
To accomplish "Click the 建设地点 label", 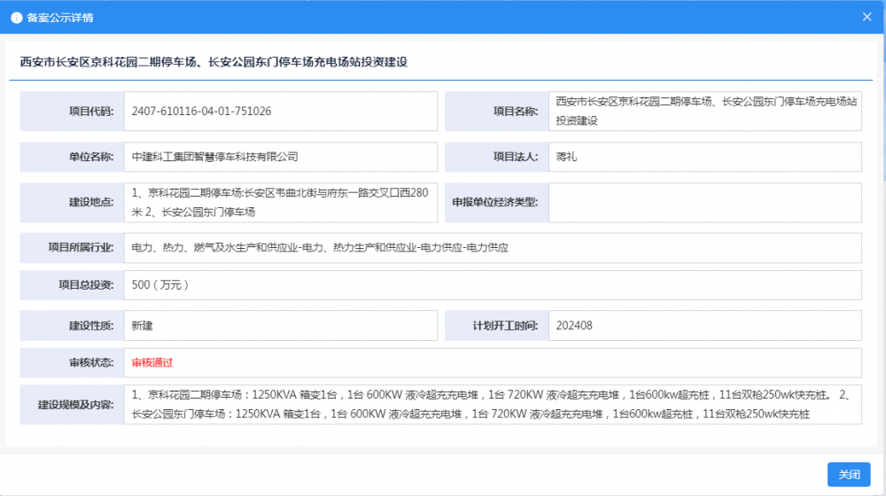I will click(91, 202).
